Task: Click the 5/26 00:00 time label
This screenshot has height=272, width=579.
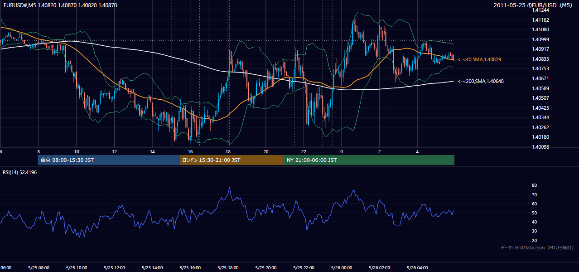Action: (342, 268)
